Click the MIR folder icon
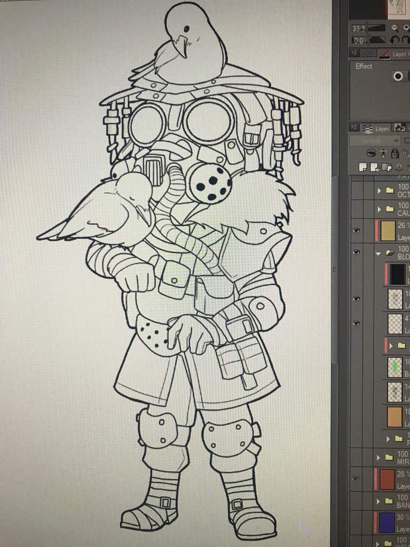Screen dimensions: 410x547 click(389, 457)
